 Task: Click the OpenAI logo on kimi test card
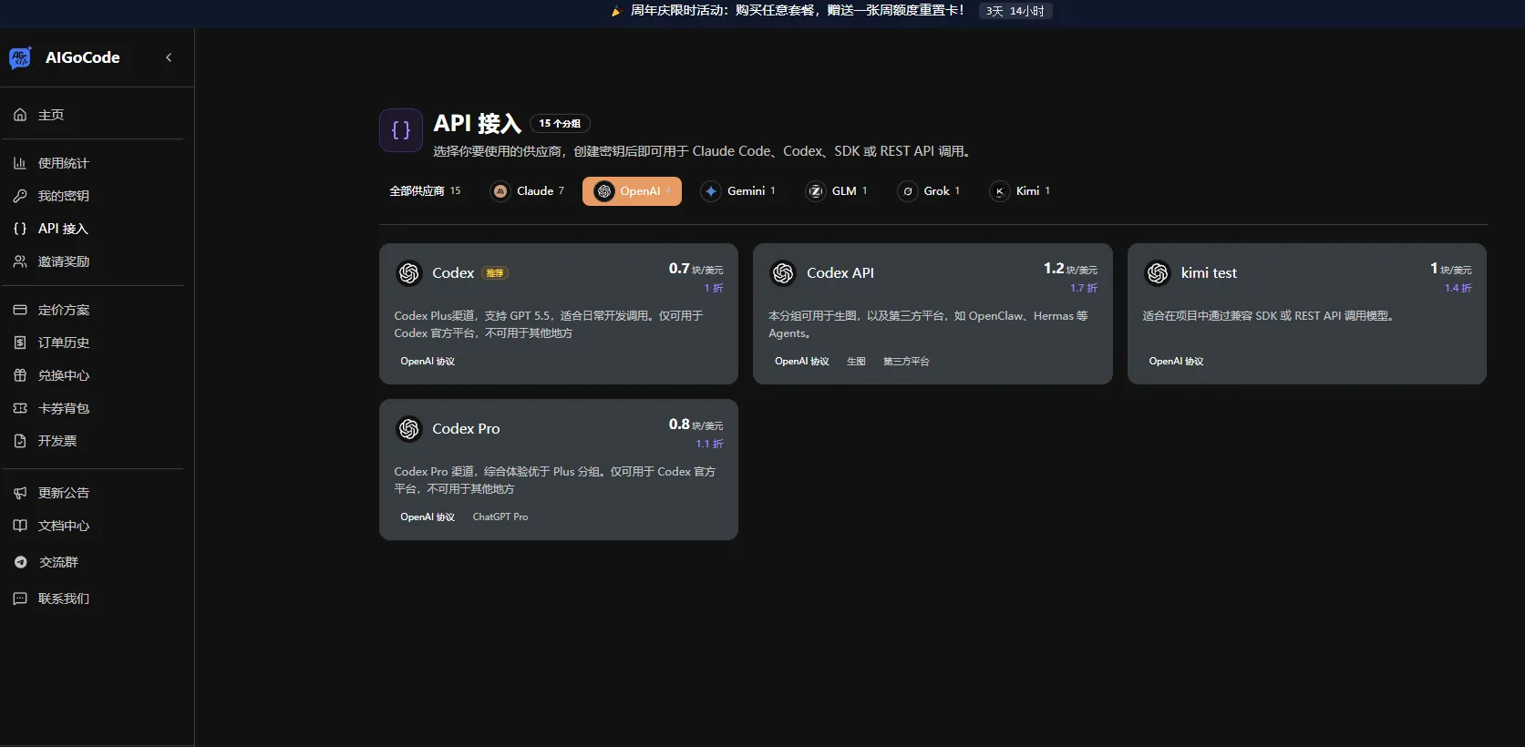pos(1158,273)
